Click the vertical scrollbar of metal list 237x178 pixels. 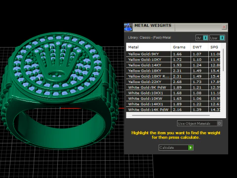coord(223,60)
